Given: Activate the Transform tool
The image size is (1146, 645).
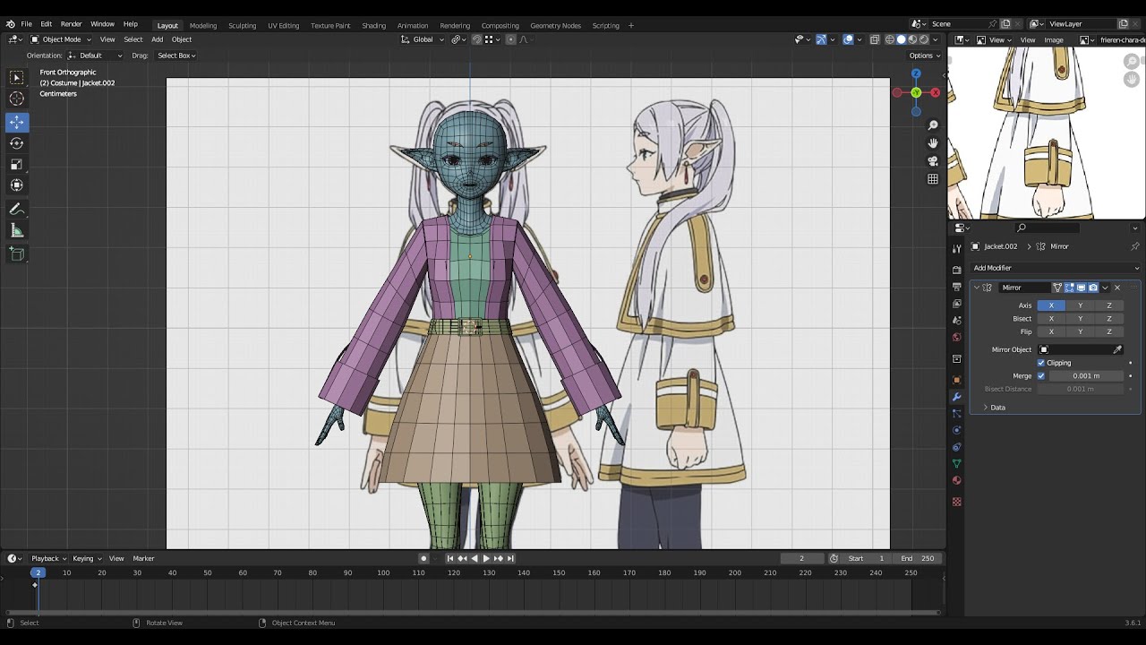Looking at the screenshot, I should pos(17,185).
